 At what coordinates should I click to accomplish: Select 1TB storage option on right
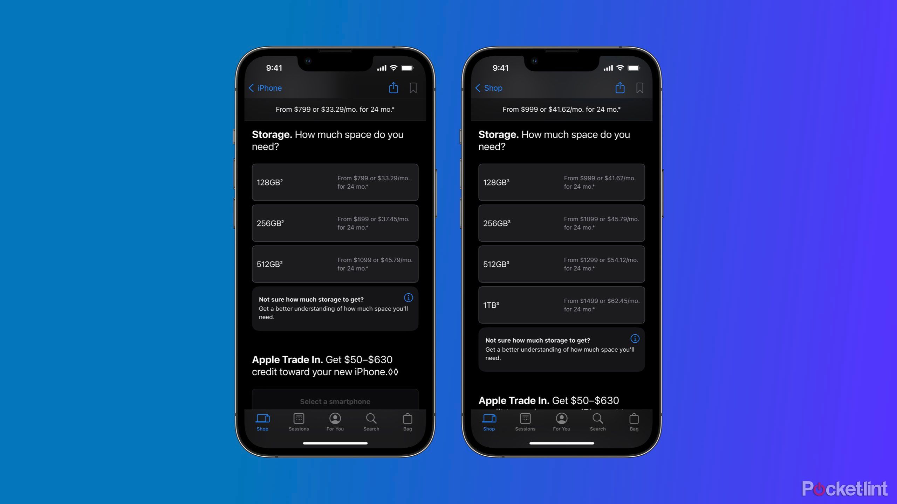[x=561, y=305]
